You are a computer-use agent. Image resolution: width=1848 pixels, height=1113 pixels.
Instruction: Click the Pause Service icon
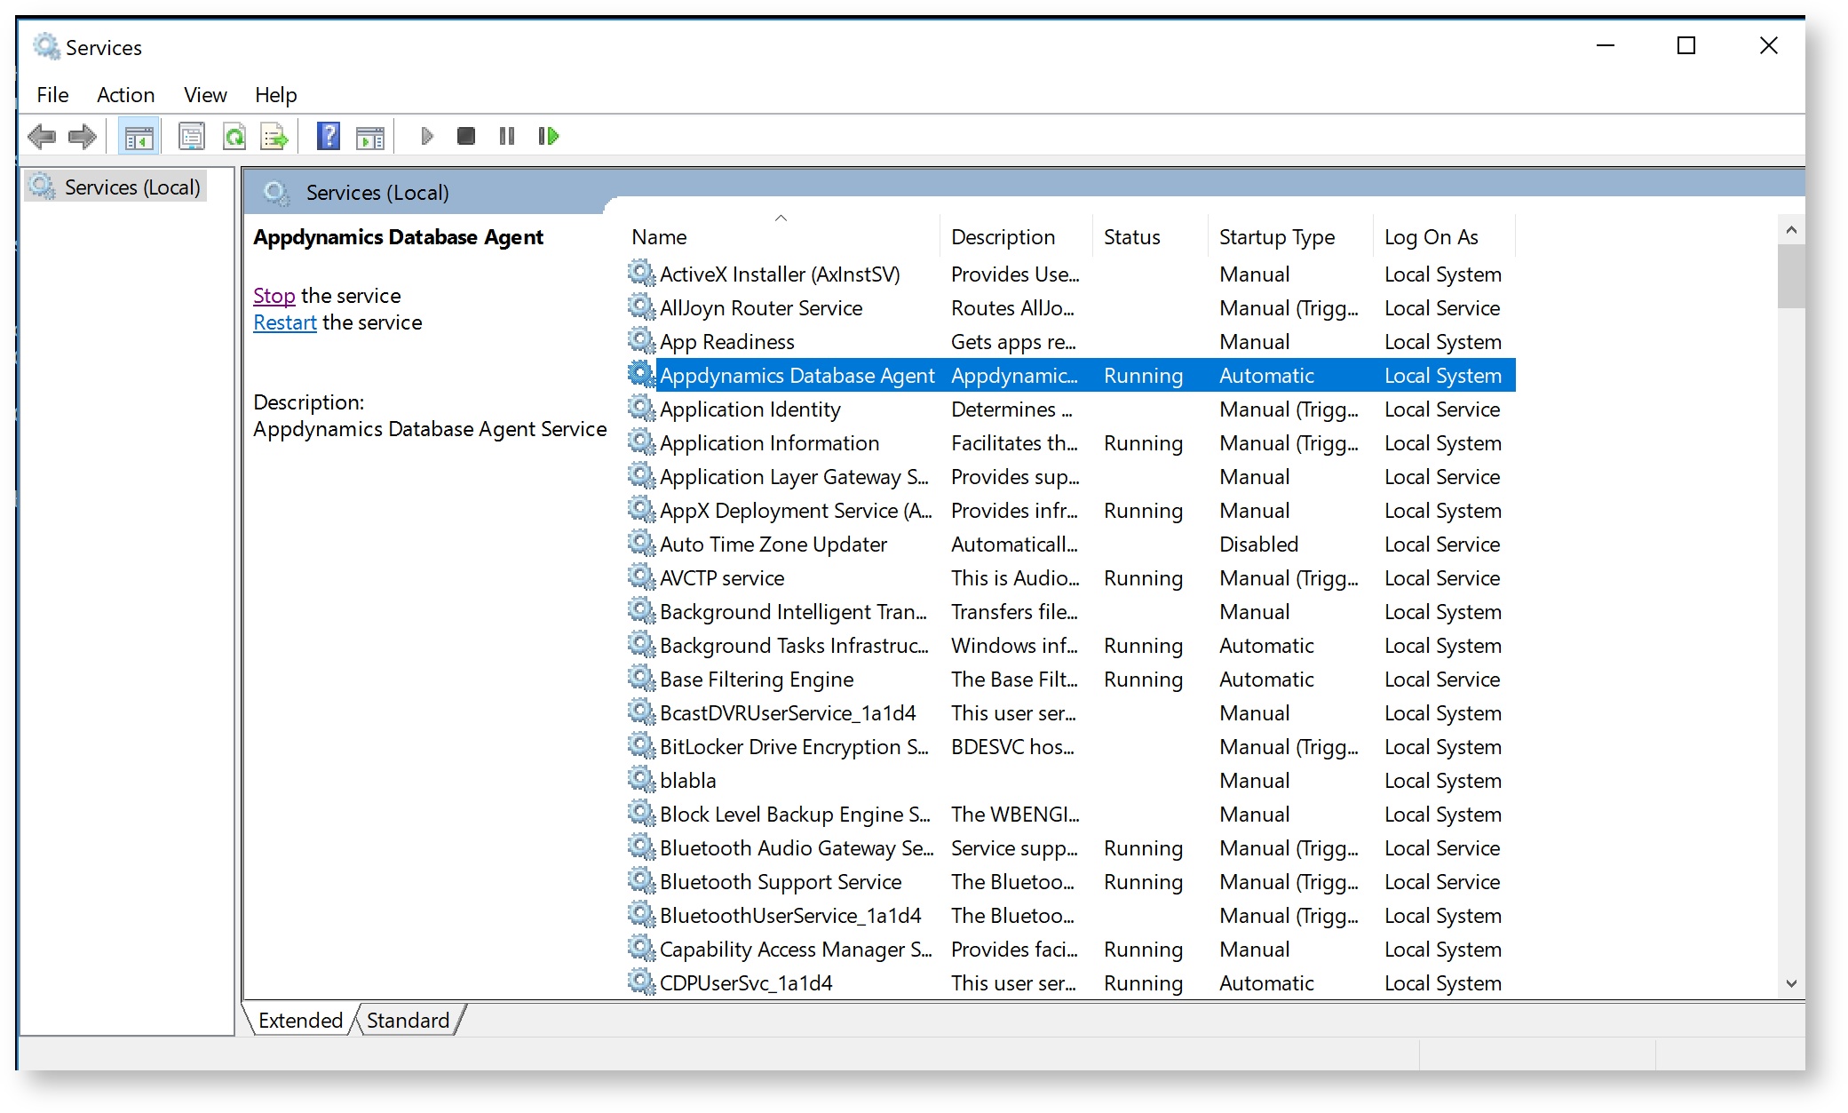507,136
